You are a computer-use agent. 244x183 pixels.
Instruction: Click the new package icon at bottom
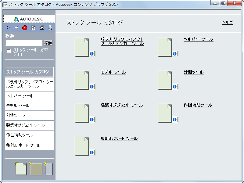pyautogui.click(x=48, y=169)
